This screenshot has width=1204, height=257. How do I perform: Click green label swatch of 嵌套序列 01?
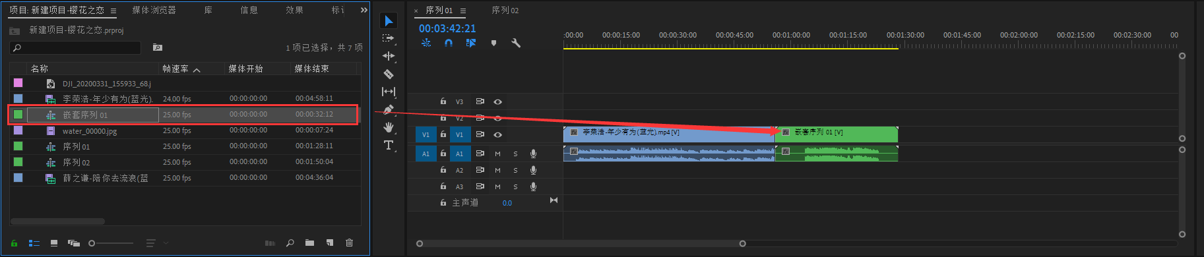pos(18,114)
